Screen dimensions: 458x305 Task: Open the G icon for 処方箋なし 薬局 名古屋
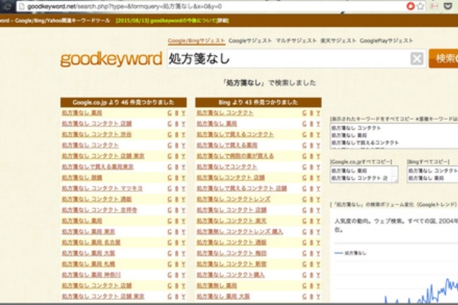(x=169, y=242)
